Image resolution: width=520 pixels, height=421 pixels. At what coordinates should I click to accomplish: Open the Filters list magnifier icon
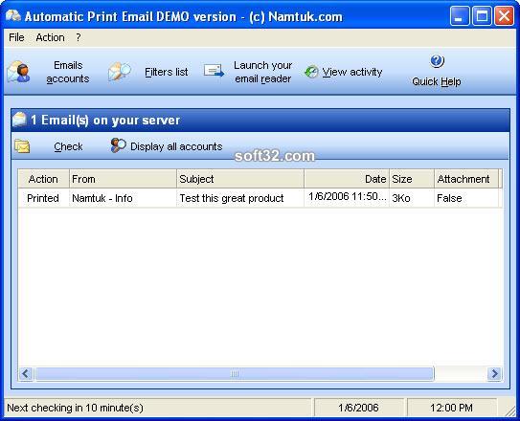tap(120, 71)
